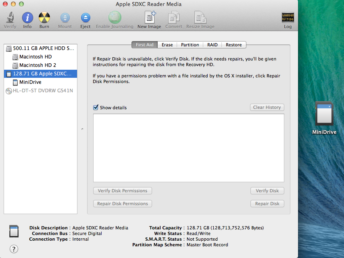The image size is (344, 258).
Task: Click the Verify Disk button
Action: point(267,191)
